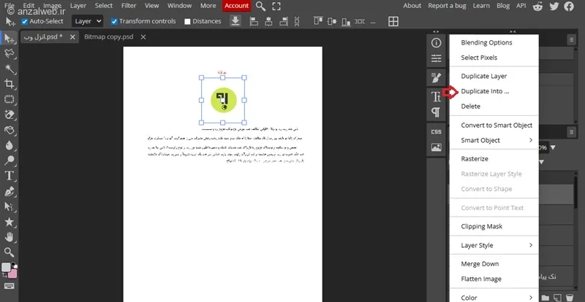Align left edges icon in options bar

pyautogui.click(x=254, y=21)
